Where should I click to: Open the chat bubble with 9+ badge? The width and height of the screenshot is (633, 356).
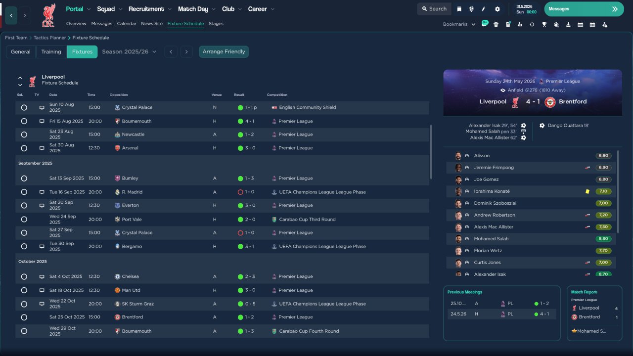pyautogui.click(x=485, y=24)
